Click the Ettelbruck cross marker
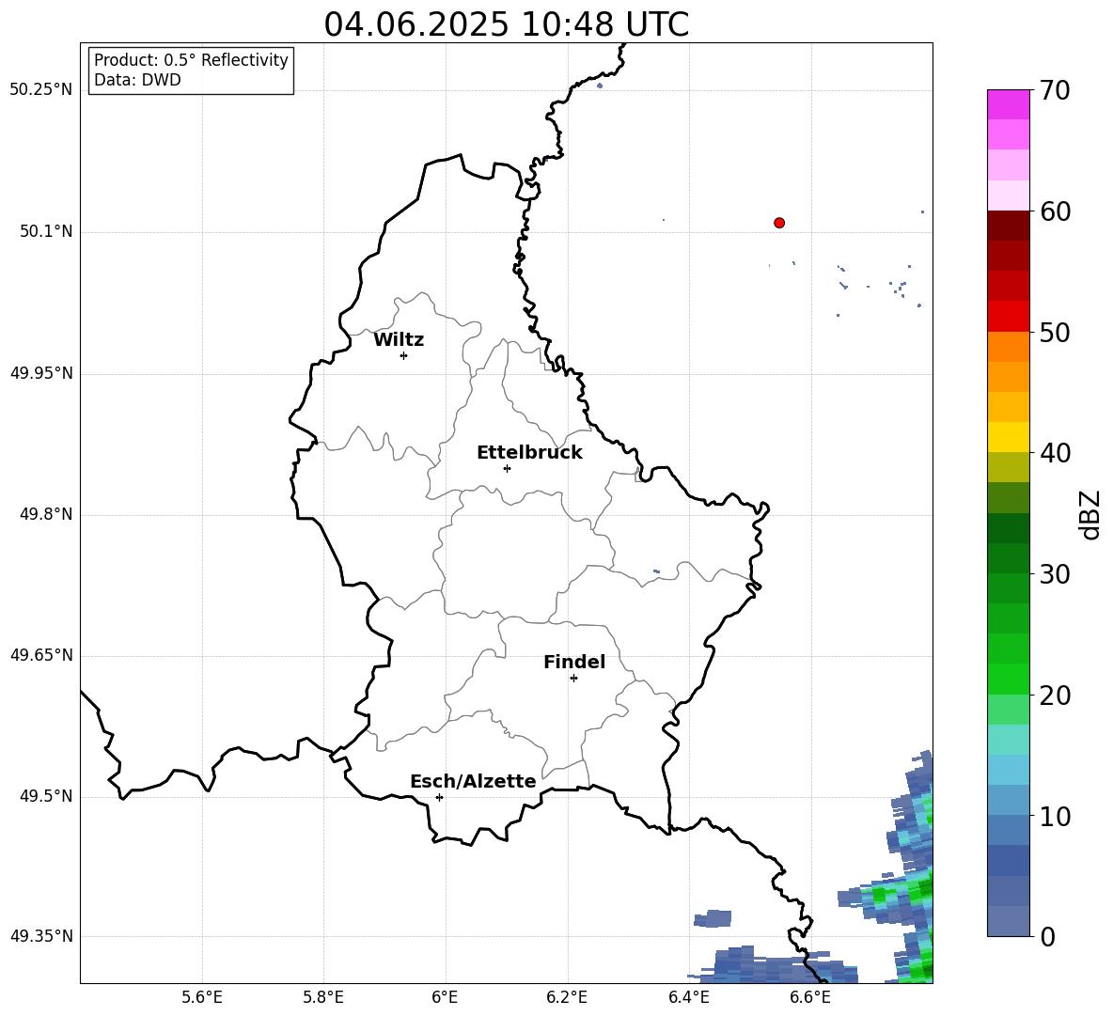Screen dimensions: 1113x1016 [x=507, y=468]
